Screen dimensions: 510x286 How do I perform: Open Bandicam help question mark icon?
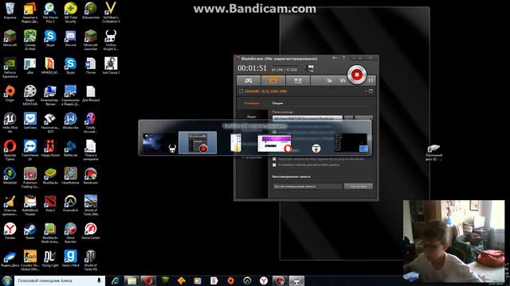[x=343, y=58]
